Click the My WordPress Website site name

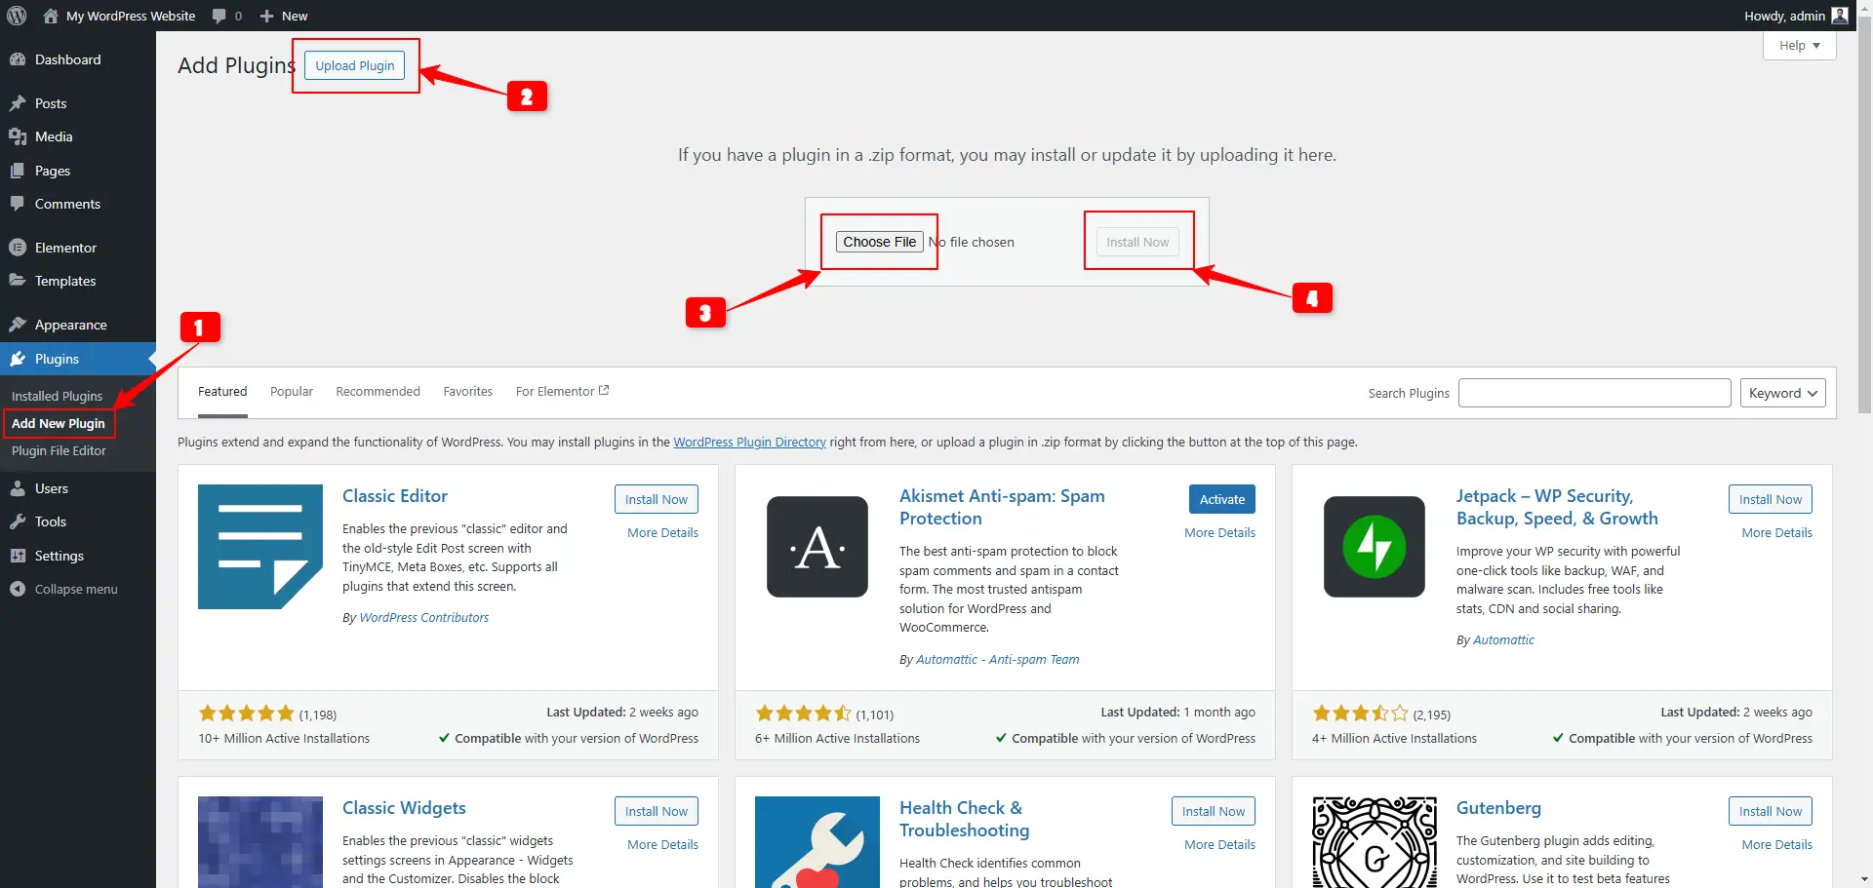(131, 16)
